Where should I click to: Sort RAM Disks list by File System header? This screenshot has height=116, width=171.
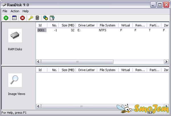(108, 25)
